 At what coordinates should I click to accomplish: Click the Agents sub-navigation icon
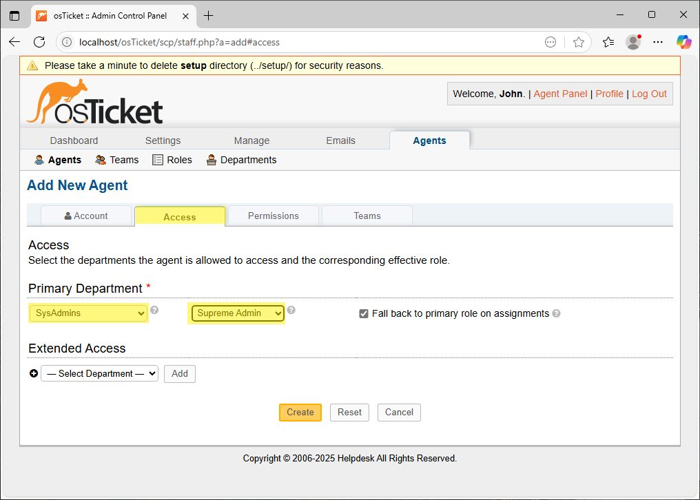pos(39,160)
